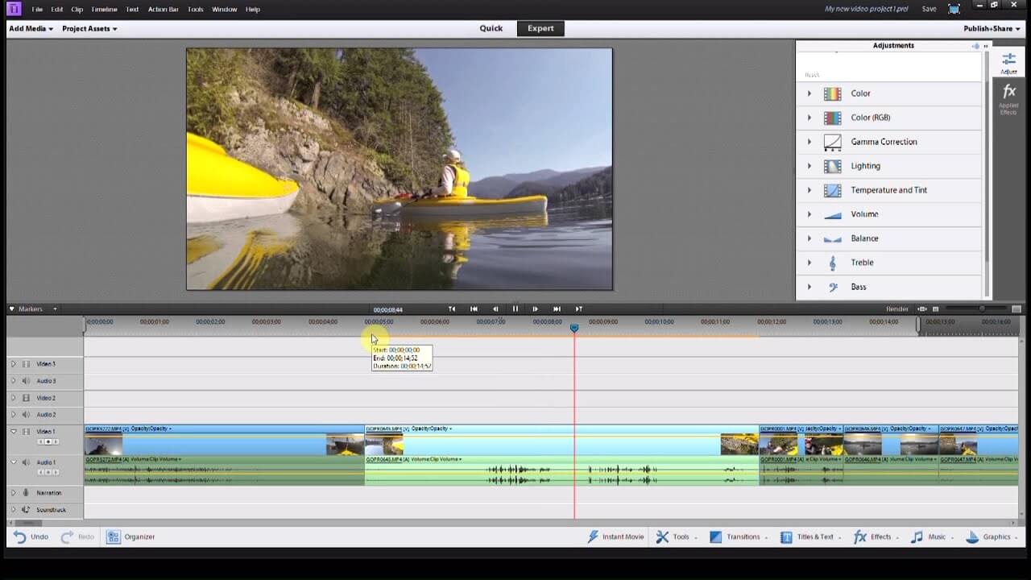Screen dimensions: 1031x580
Task: Open the Transitions panel icon
Action: tap(715, 536)
